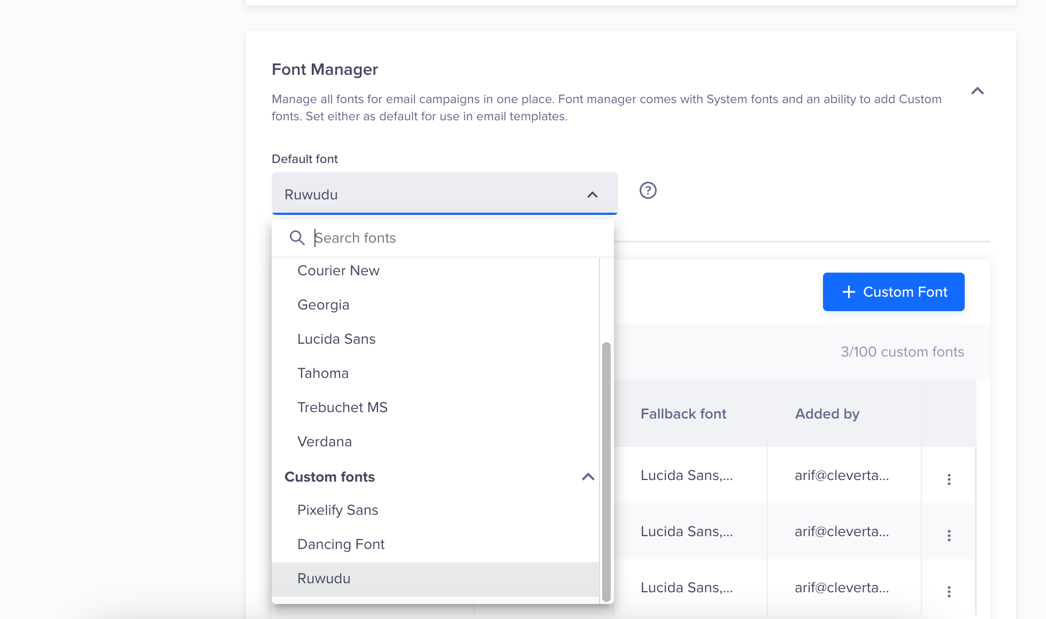The height and width of the screenshot is (619, 1046).
Task: Click arif@cleverta... in the first row
Action: point(842,475)
